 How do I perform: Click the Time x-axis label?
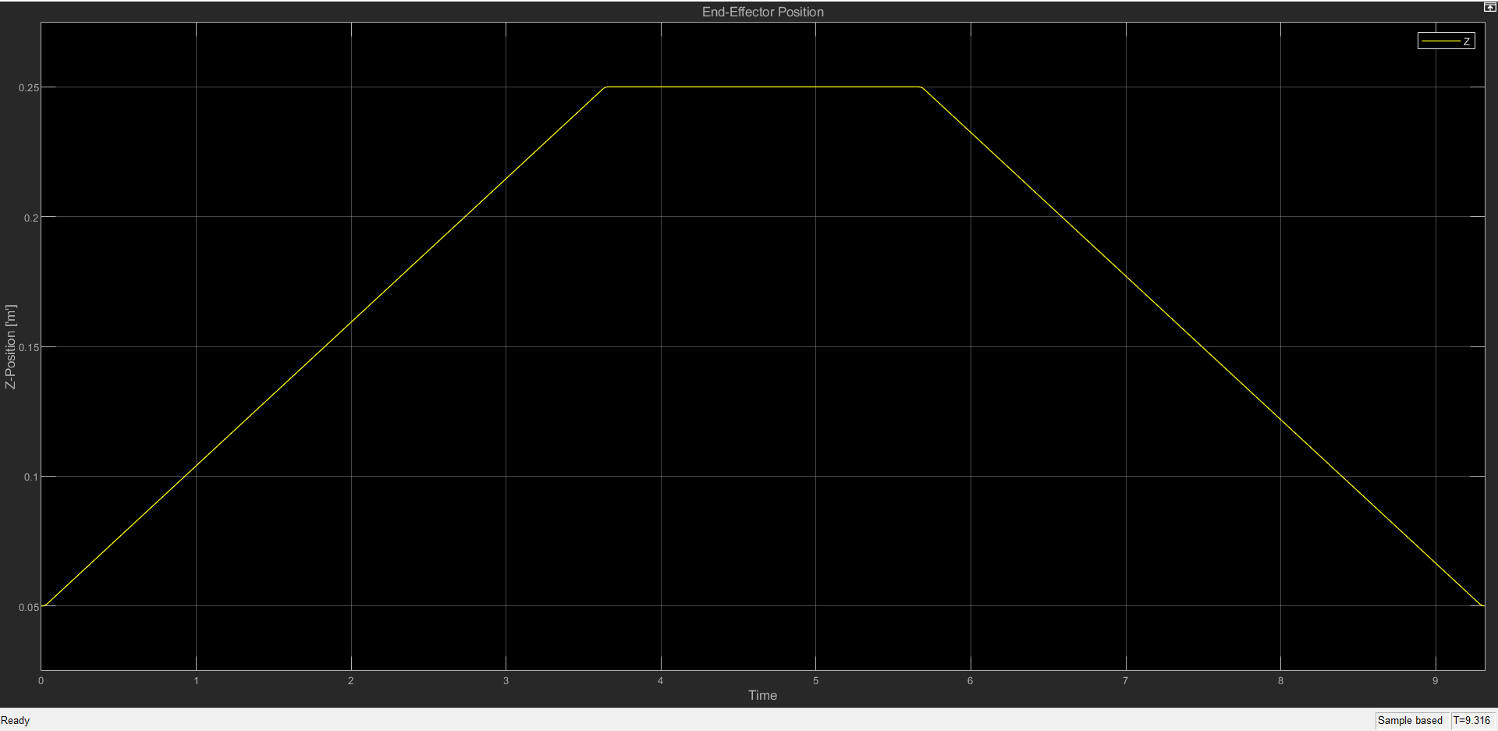762,695
